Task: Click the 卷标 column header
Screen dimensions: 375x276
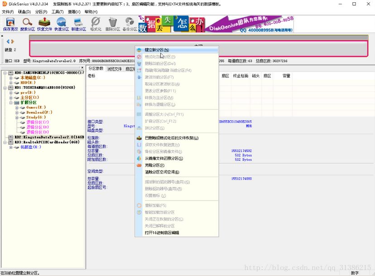Action: (91, 76)
